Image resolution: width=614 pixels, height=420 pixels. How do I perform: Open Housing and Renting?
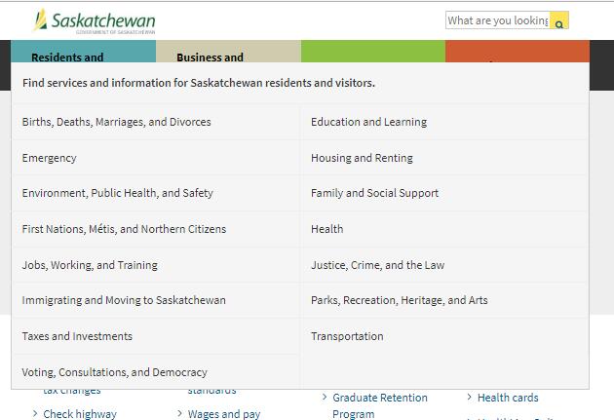(444, 158)
